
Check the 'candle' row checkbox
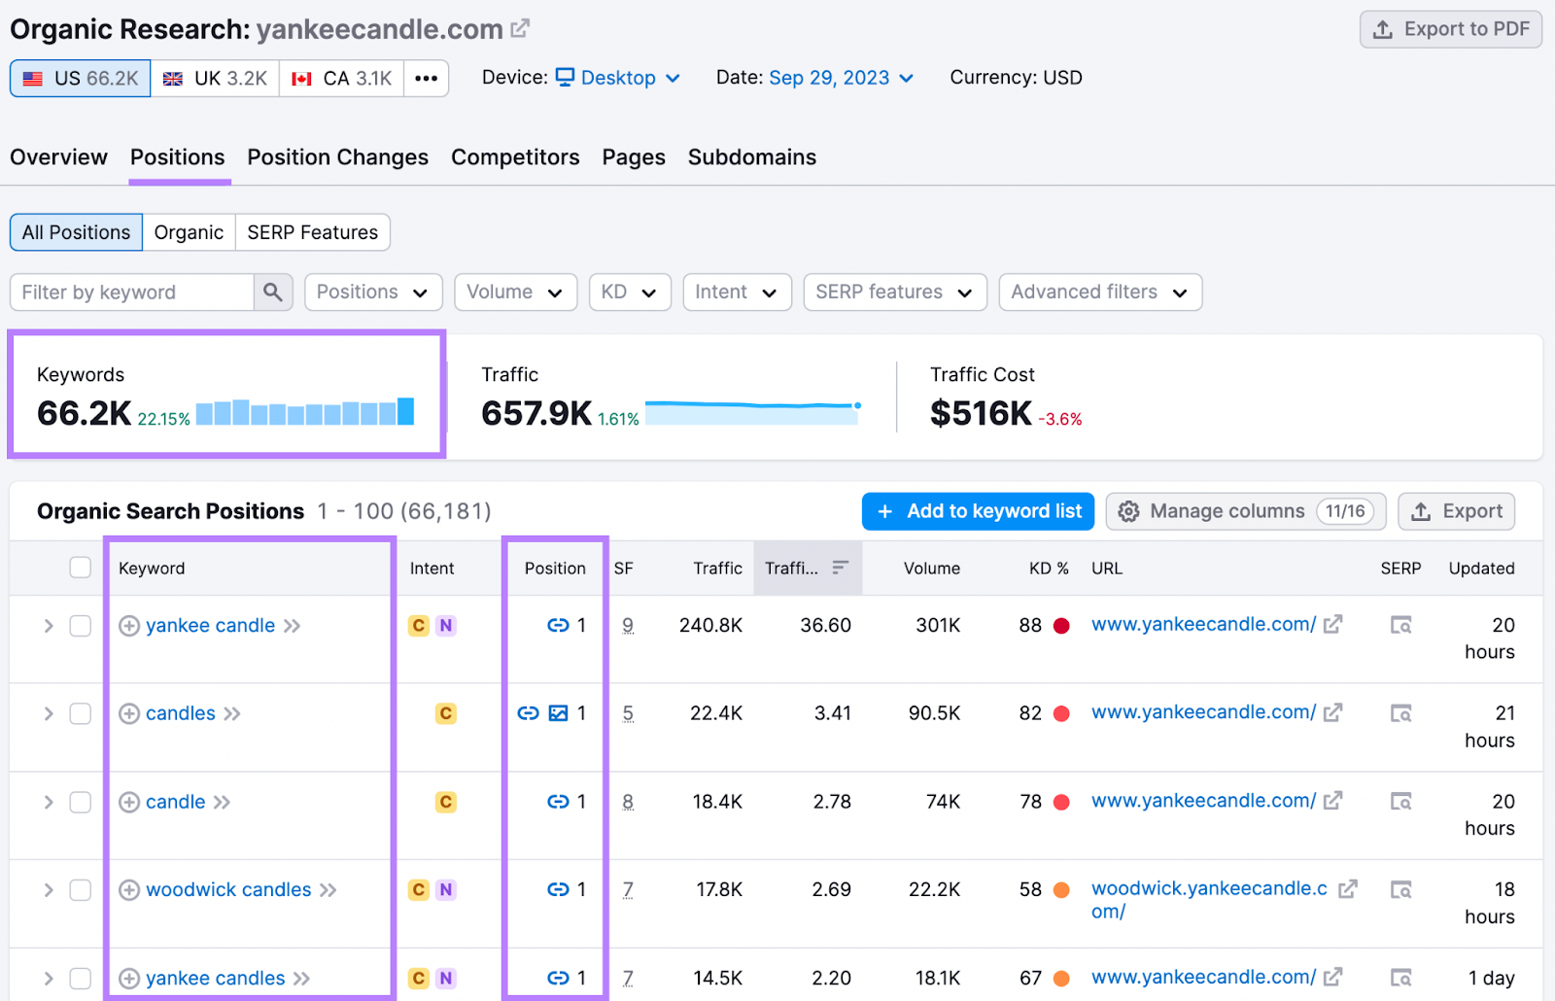(x=81, y=802)
